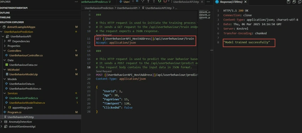This screenshot has width=302, height=133.
Task: Click the AnomalyDetection project icon
Action: (6, 122)
